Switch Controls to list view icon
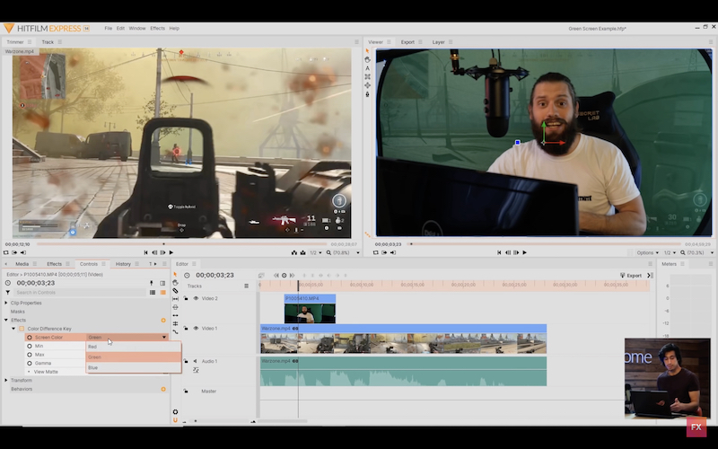This screenshot has width=718, height=449. point(153,293)
